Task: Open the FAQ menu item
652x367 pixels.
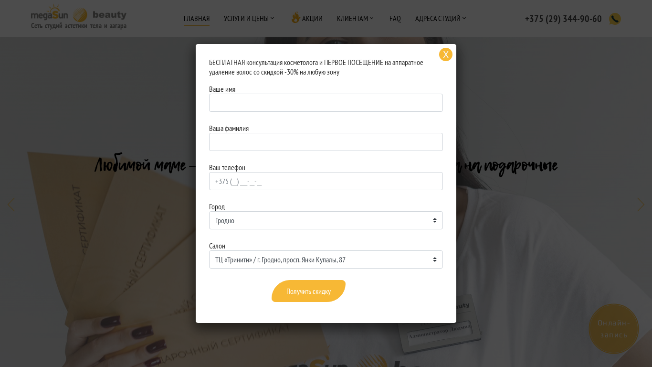Action: point(395,19)
